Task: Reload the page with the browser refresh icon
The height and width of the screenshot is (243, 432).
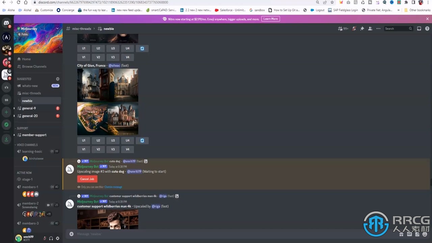Action: coord(18,2)
